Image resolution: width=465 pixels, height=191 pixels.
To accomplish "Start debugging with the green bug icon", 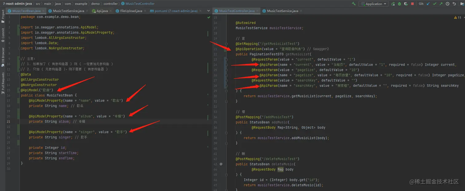I will coord(399,4).
